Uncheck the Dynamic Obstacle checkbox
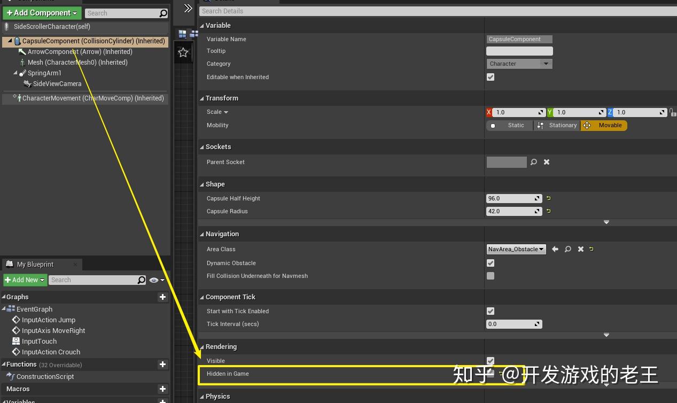 pos(491,263)
